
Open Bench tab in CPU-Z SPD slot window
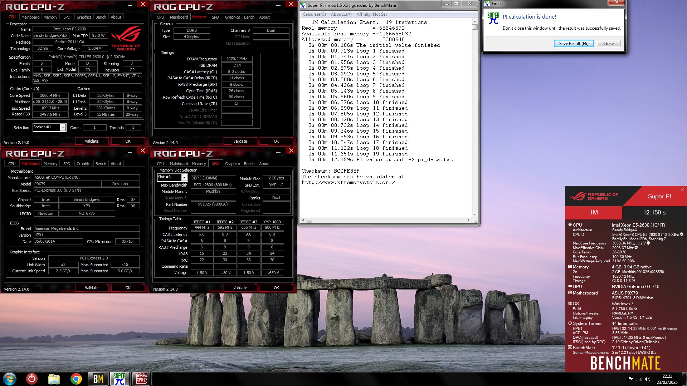(x=249, y=164)
